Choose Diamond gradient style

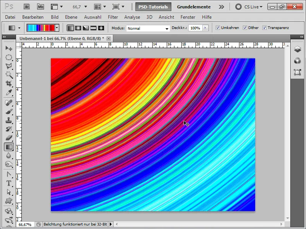[101, 28]
